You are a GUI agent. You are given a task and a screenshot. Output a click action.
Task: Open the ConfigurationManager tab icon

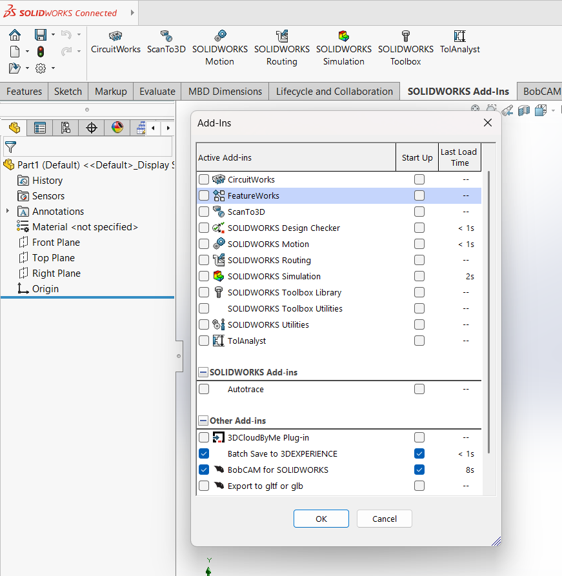[65, 128]
